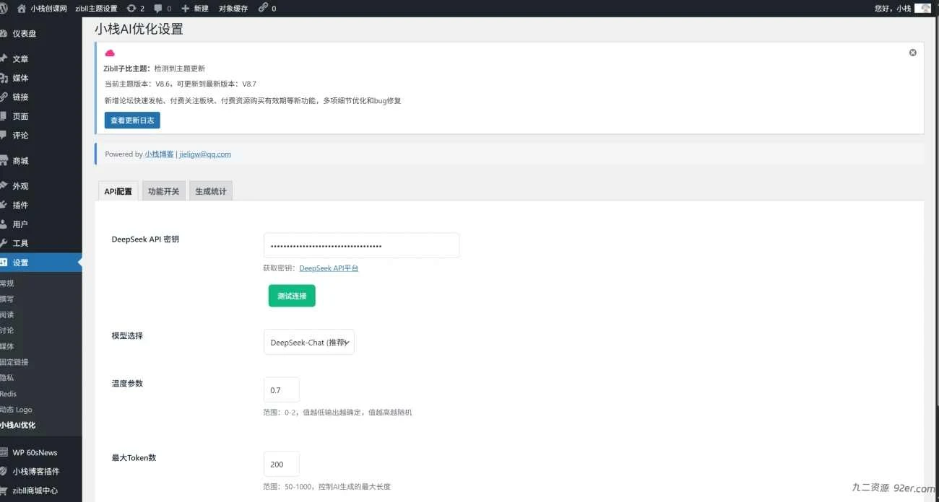Open 外观 appearance in the sidebar

click(x=40, y=186)
